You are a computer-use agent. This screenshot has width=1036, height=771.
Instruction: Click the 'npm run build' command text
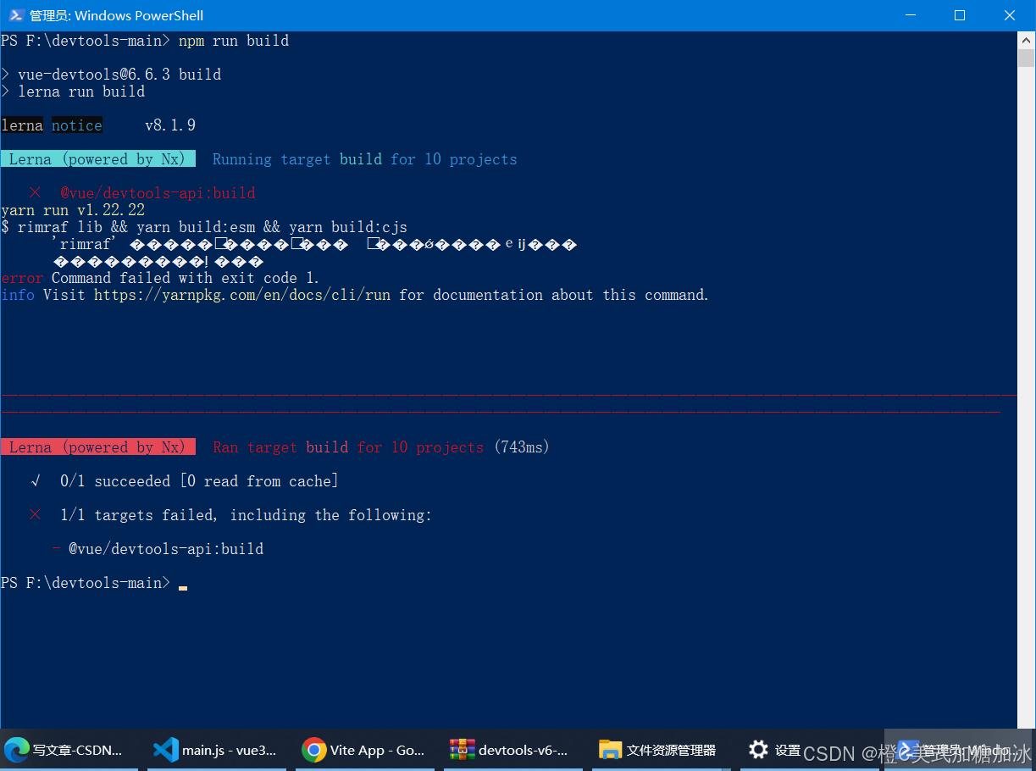[x=234, y=41]
